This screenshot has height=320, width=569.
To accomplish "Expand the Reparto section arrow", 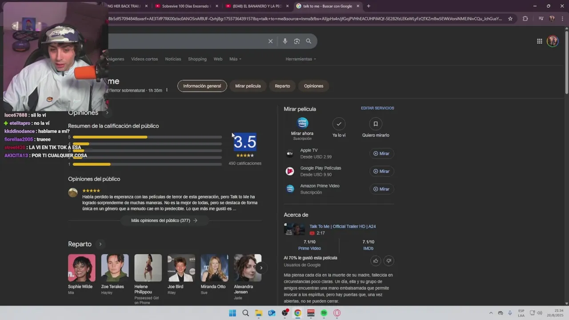I will pos(100,244).
